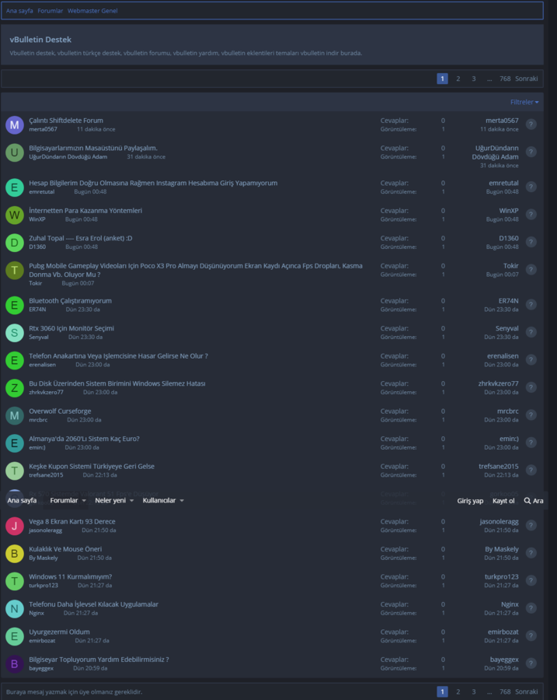Screen dimensions: 557x700
Task: Open thread Almanya'da 2060'Lı Sistem Kaç Euro?
Action: click(x=84, y=439)
